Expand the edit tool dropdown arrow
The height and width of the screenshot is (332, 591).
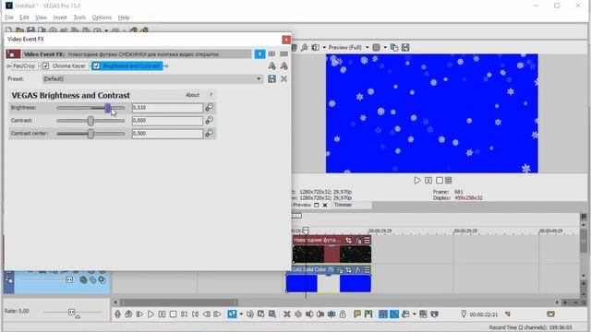241,314
